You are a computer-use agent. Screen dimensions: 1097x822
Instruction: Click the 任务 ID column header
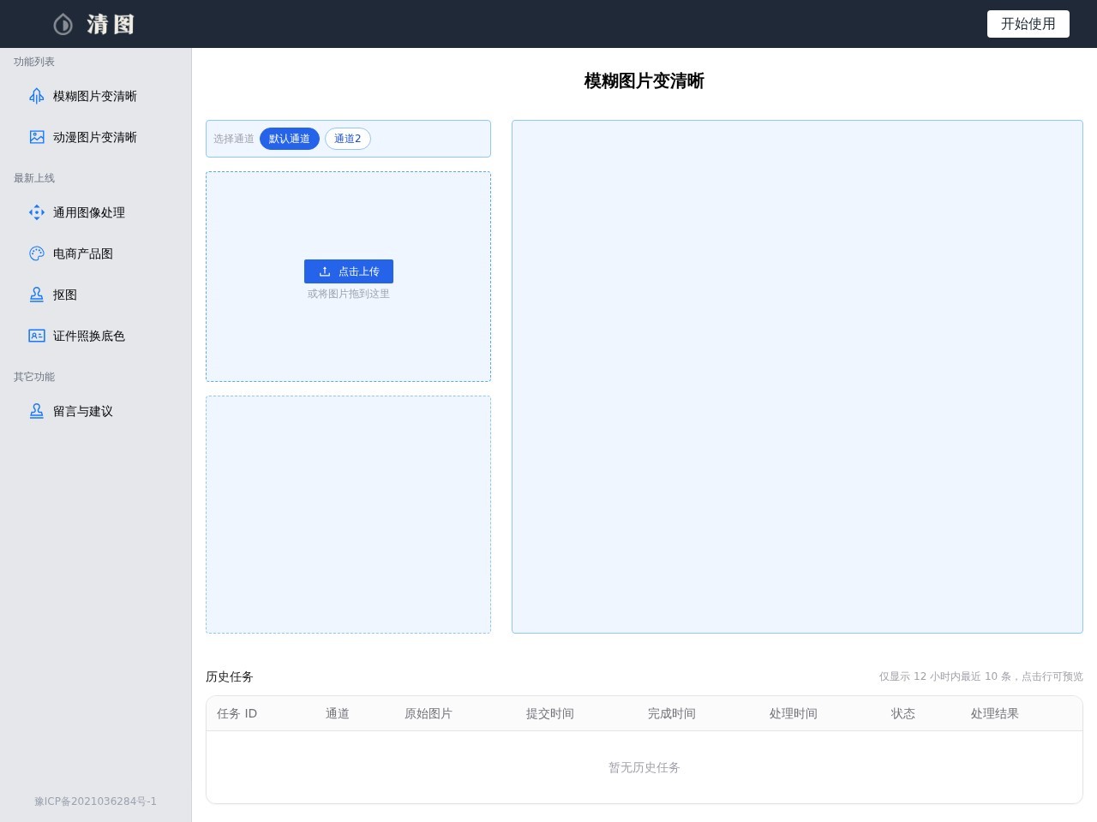click(237, 713)
